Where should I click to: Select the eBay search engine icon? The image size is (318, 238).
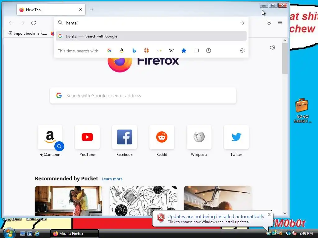click(x=159, y=51)
